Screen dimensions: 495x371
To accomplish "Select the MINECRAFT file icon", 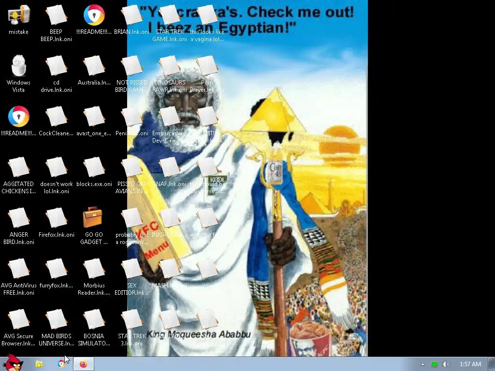I will [x=170, y=319].
